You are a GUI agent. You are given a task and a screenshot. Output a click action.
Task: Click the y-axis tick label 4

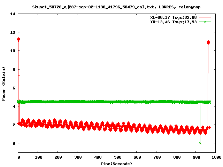(x=14, y=106)
